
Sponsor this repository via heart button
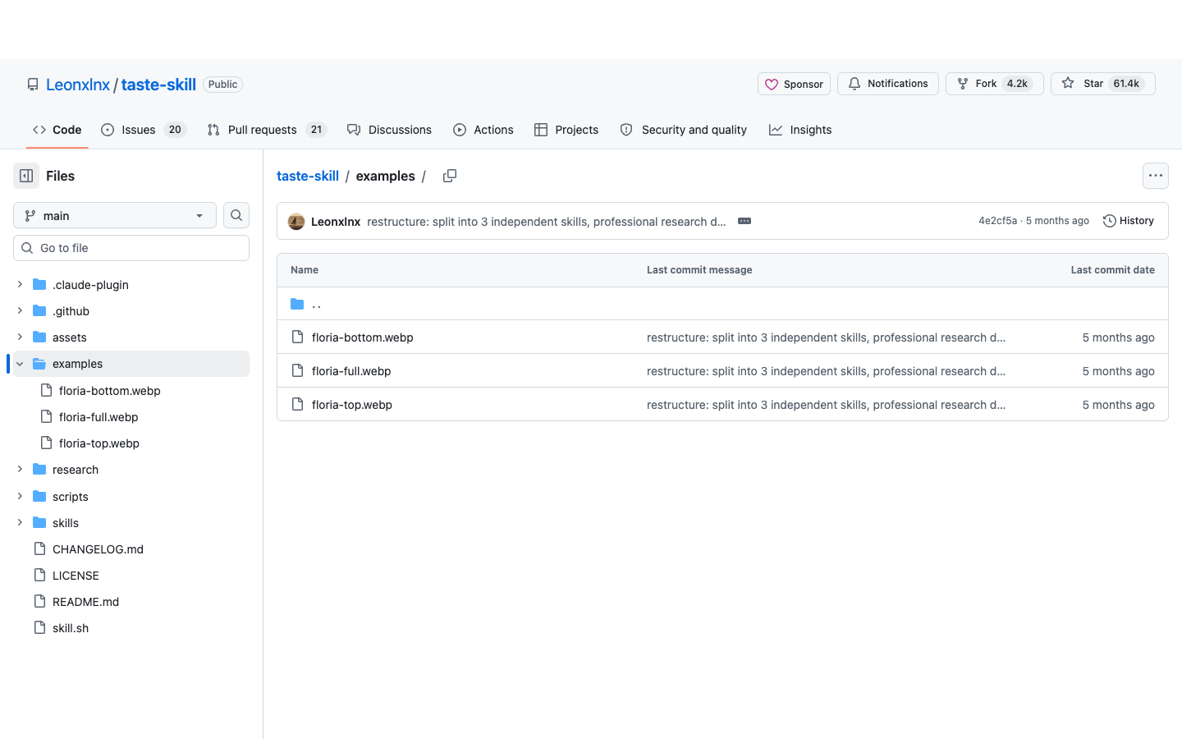[x=794, y=84]
